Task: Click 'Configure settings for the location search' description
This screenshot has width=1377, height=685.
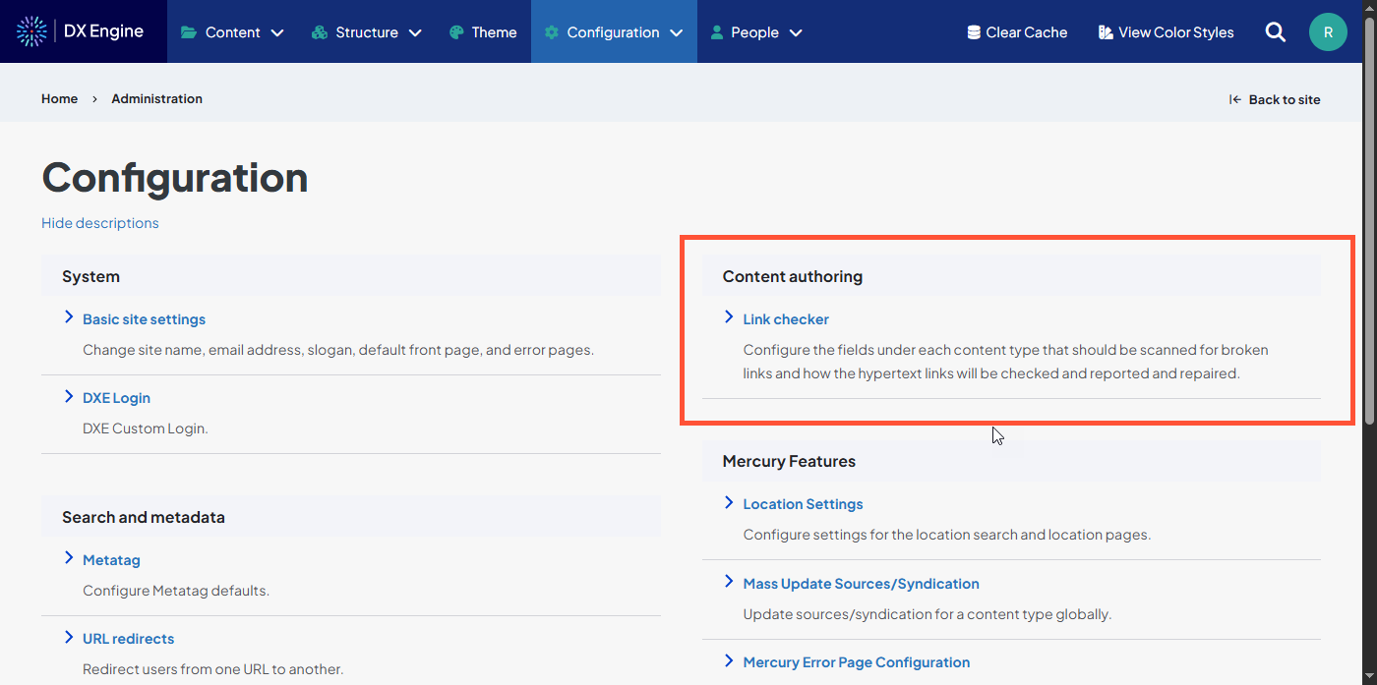Action: [x=946, y=536]
